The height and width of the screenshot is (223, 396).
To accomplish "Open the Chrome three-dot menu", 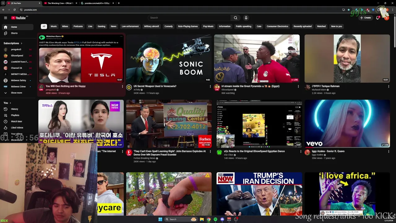I will tap(392, 10).
